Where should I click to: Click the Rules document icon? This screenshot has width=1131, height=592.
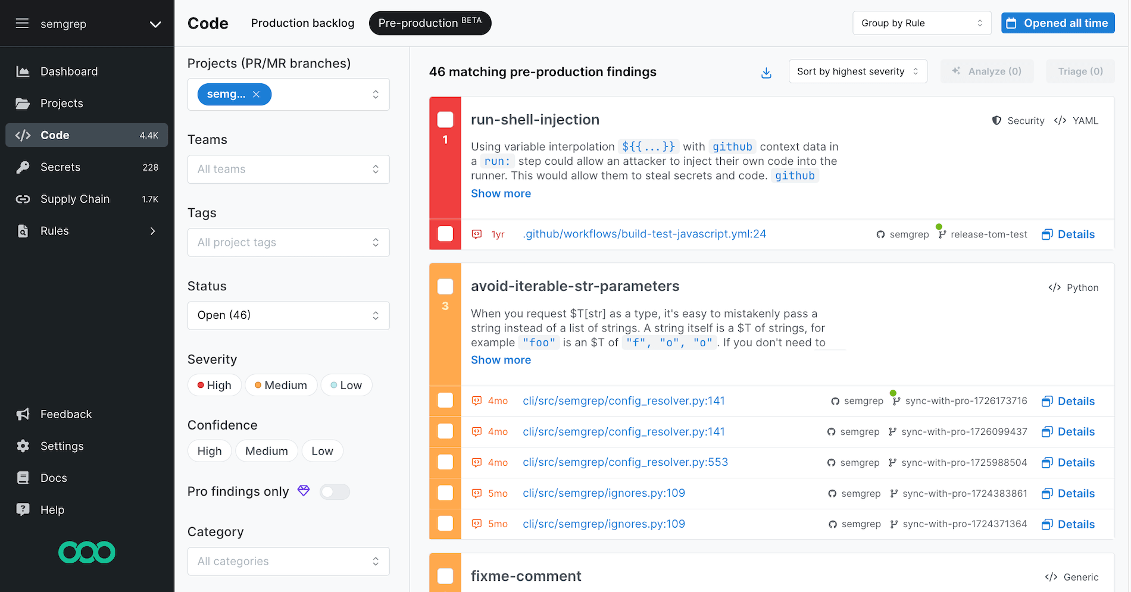coord(23,231)
